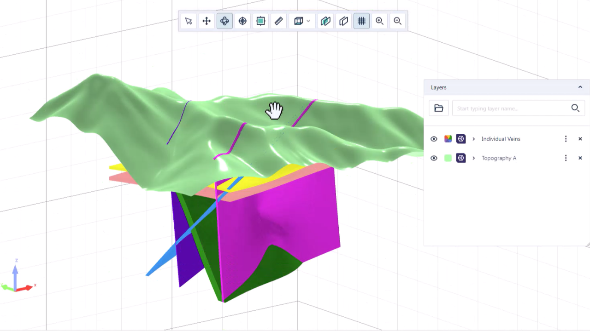The width and height of the screenshot is (590, 331).
Task: Click the green Topography color swatch
Action: [448, 158]
